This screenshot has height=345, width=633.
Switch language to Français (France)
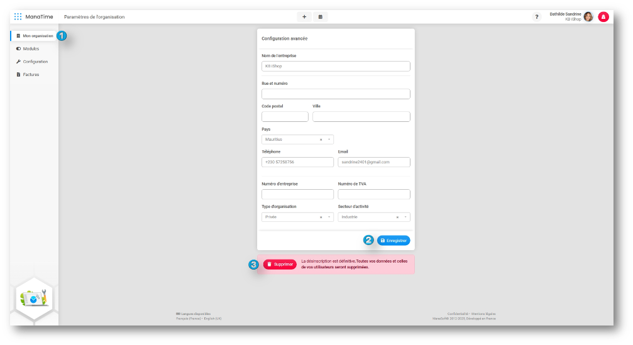coord(189,319)
